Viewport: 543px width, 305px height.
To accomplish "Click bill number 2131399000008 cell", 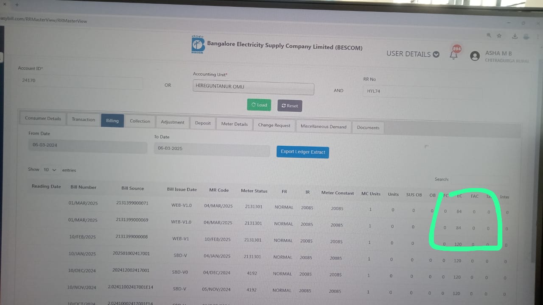I will tap(132, 236).
